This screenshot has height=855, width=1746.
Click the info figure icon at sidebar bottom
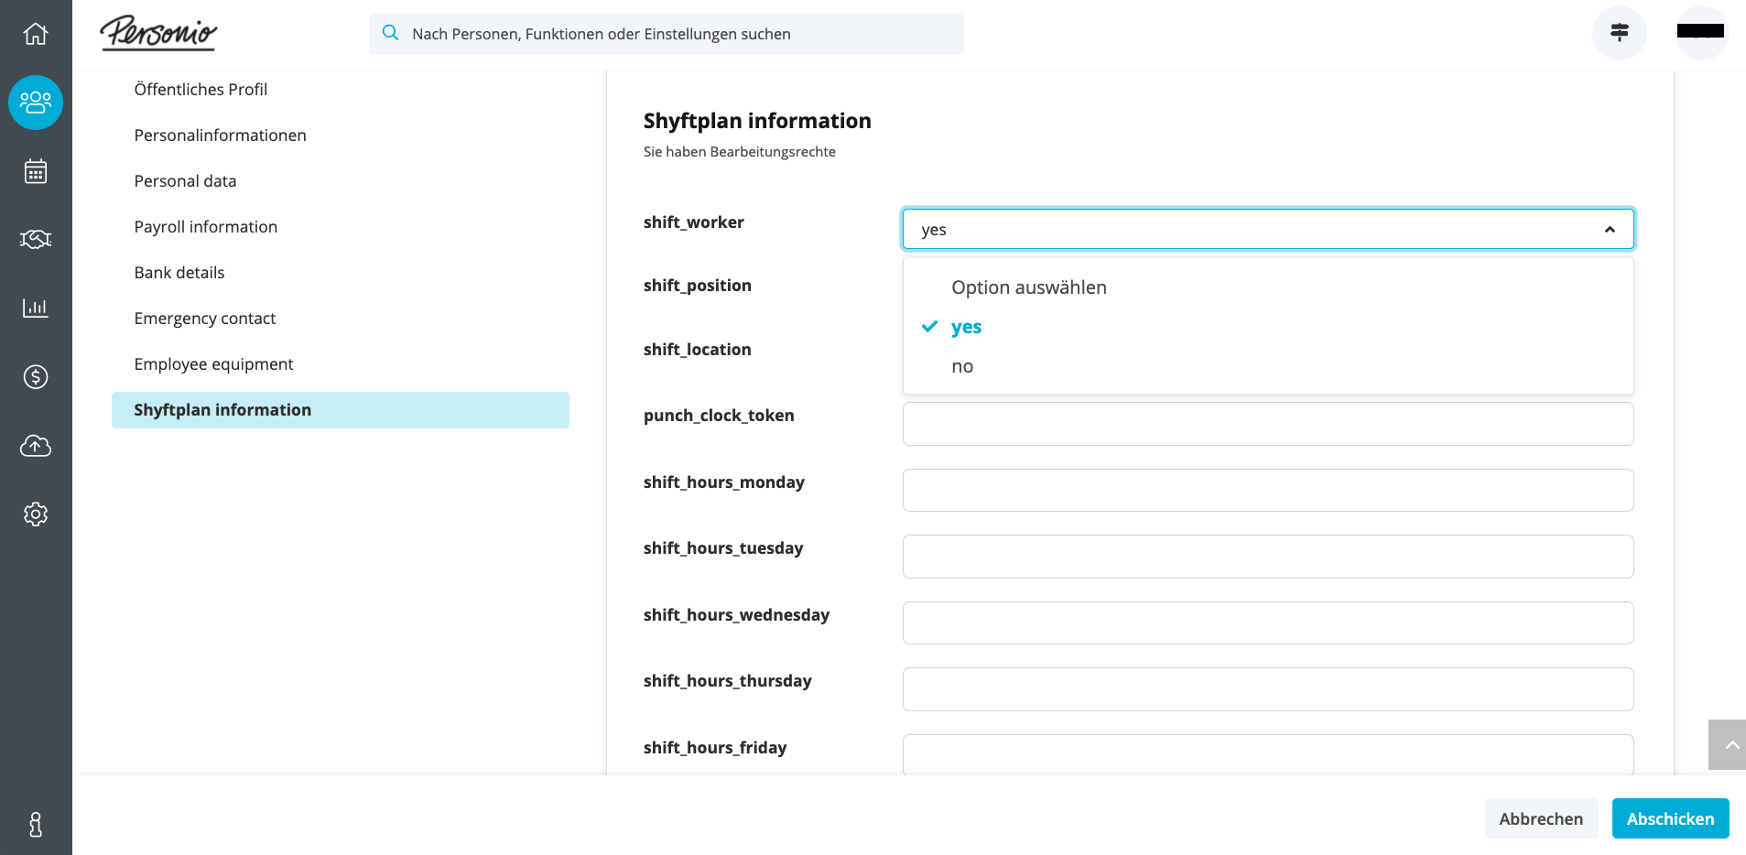[36, 825]
